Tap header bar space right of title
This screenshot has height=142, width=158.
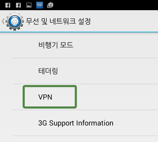pos(125,21)
